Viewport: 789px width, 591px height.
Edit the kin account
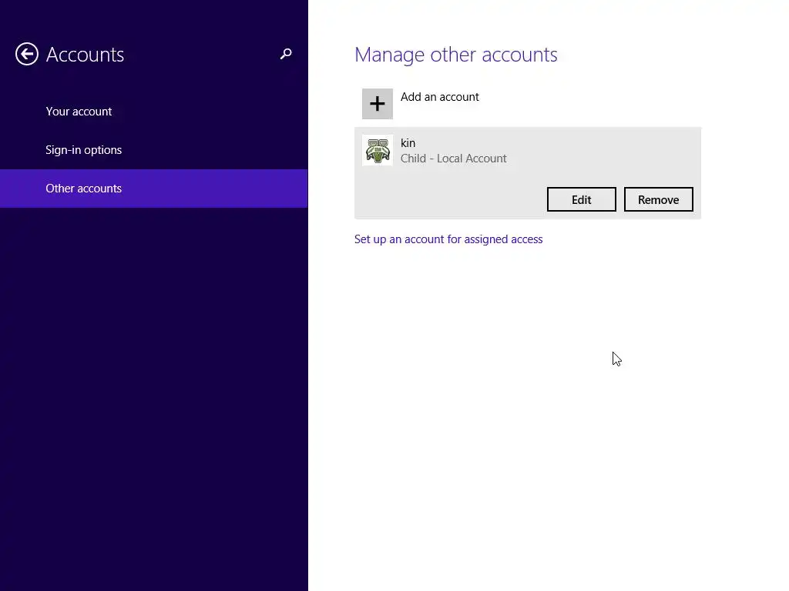tap(581, 199)
